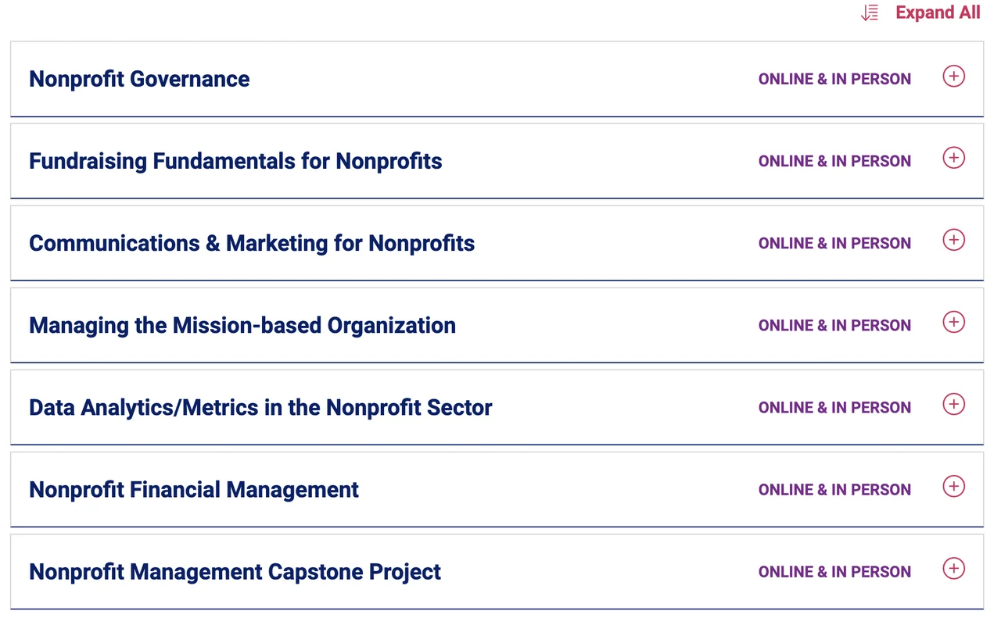Click plus icon for Nonprofit Management Capstone Project

(x=953, y=569)
